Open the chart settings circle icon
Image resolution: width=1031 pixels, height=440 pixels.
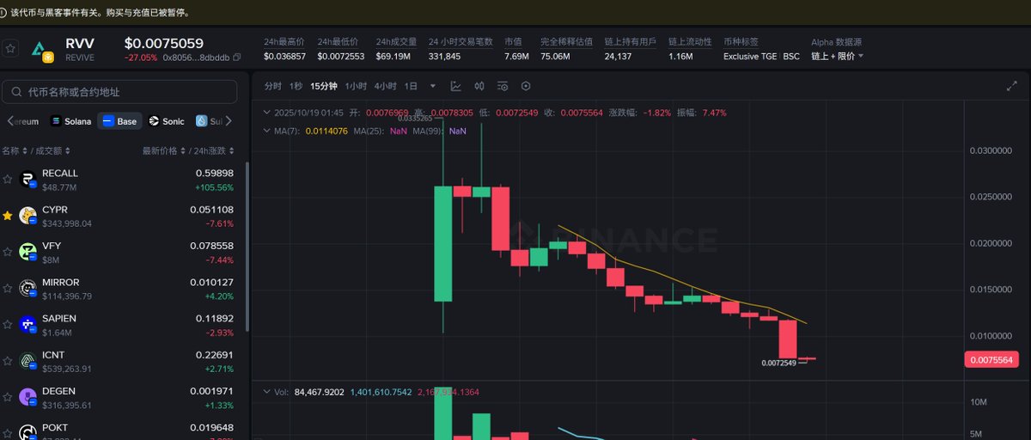(x=526, y=86)
